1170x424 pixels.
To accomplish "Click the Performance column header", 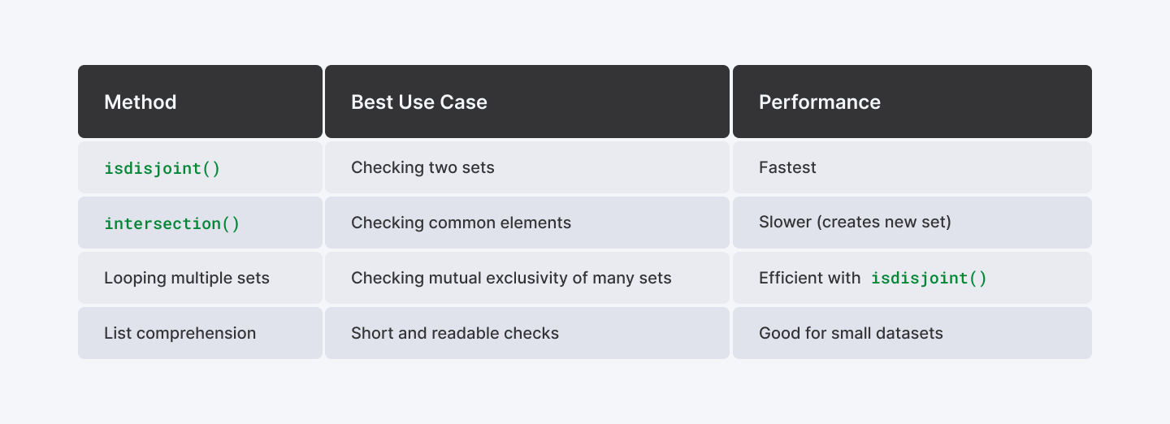I will pyautogui.click(x=912, y=102).
